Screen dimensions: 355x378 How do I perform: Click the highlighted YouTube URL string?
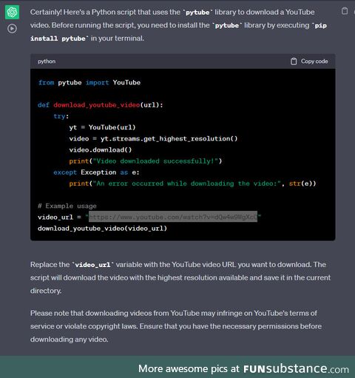coord(173,217)
